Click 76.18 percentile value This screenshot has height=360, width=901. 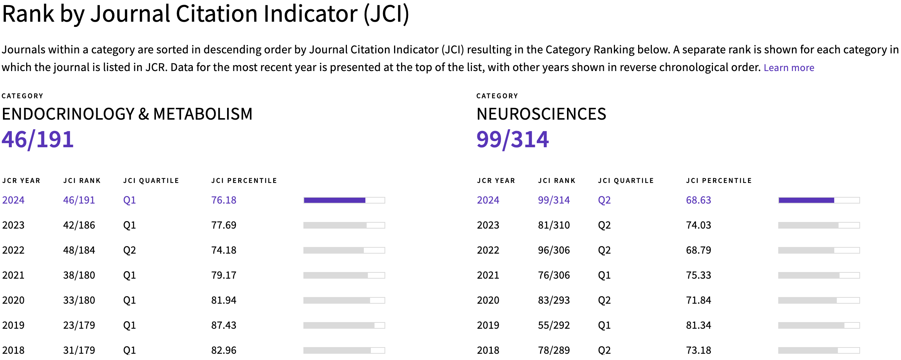tap(224, 200)
